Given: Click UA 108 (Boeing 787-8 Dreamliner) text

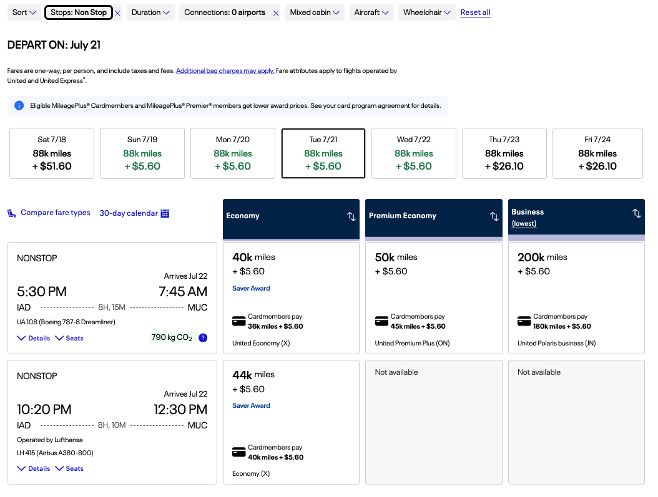Looking at the screenshot, I should [x=66, y=322].
